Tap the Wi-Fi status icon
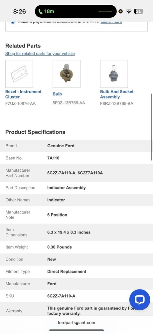This screenshot has width=153, height=334. [x=128, y=11]
